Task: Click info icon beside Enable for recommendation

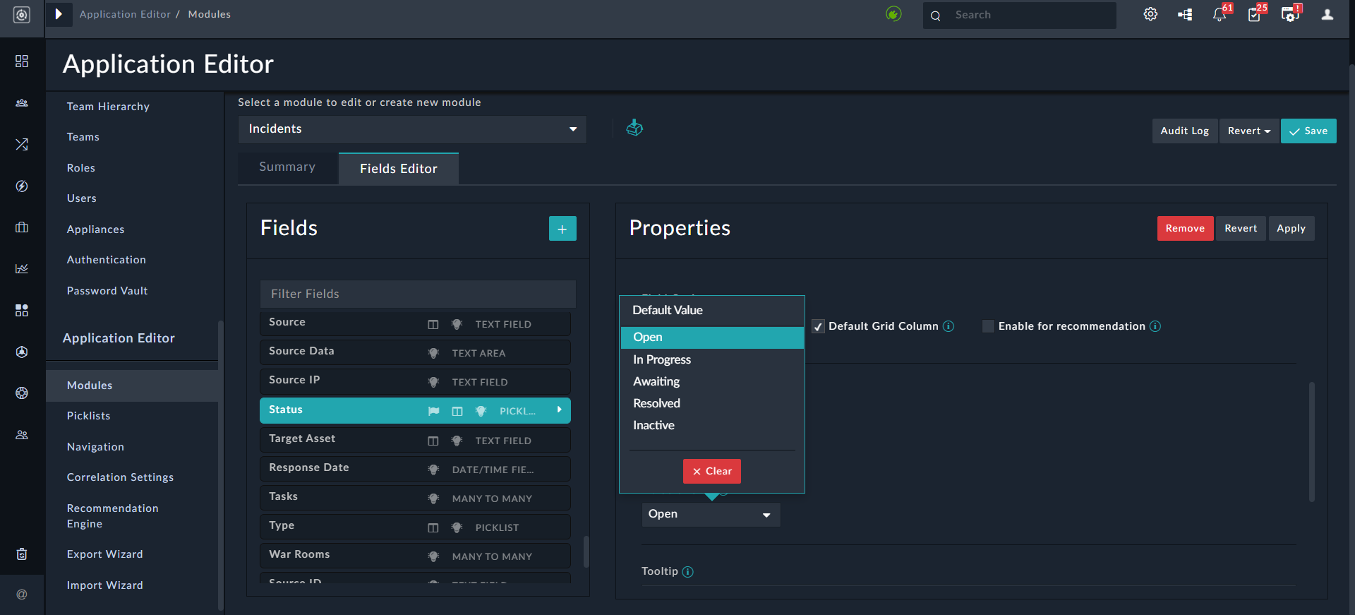Action: pos(1155,326)
